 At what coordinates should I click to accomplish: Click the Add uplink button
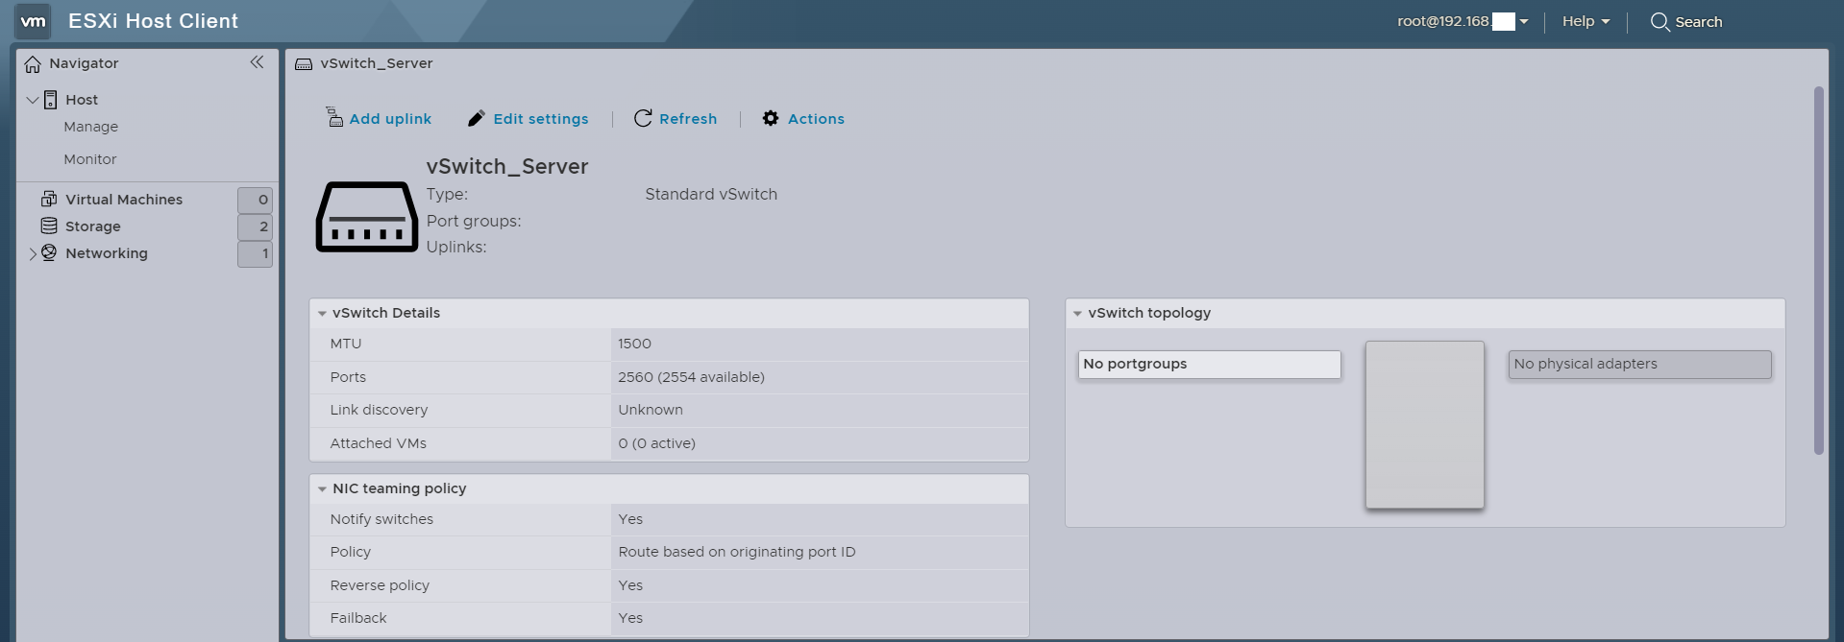[380, 118]
